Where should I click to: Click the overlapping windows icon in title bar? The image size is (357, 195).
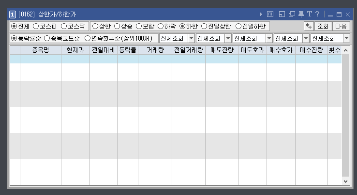[292, 14]
